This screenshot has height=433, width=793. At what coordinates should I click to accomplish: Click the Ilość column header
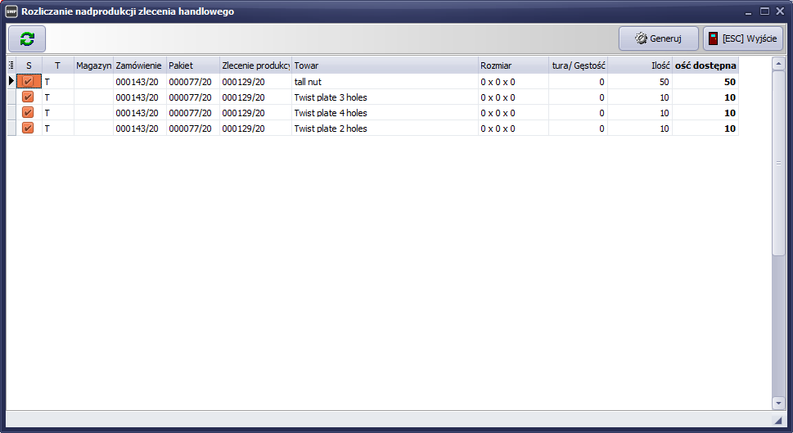click(x=639, y=65)
